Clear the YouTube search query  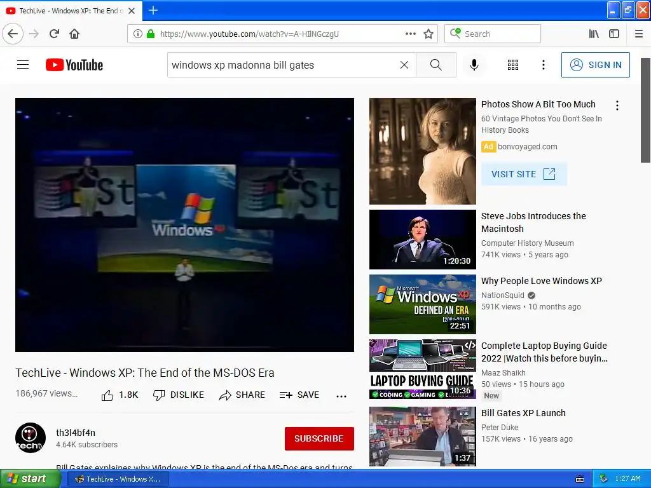[x=404, y=65]
